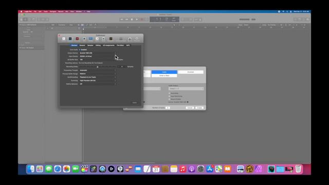Check Ascending option in New Tracks dialog

pos(170,94)
